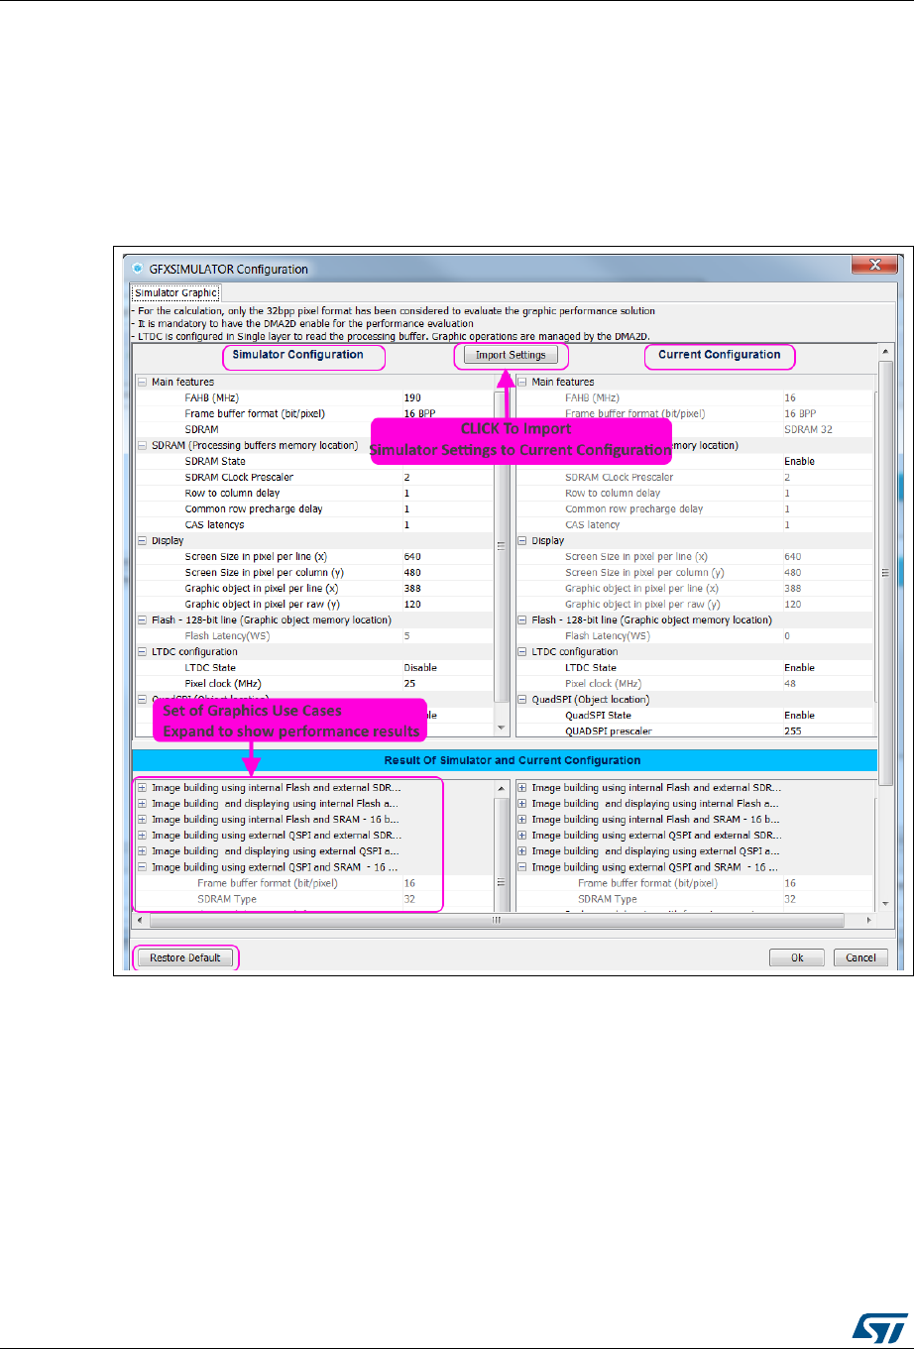The image size is (914, 1349).
Task: Expand right result 'Image building using internal Flash and SRAM'
Action: pyautogui.click(x=522, y=820)
